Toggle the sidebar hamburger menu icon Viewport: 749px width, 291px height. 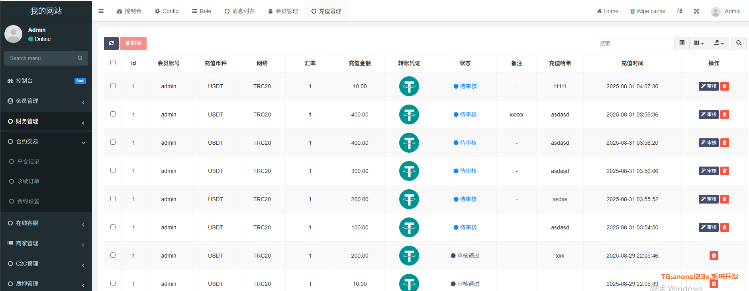pos(101,11)
